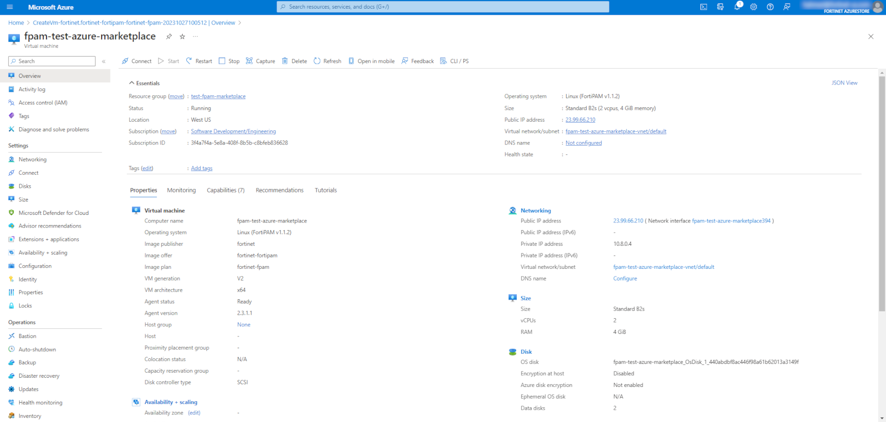Image resolution: width=886 pixels, height=422 pixels.
Task: Click the page vertical scrollbar
Action: point(882,193)
